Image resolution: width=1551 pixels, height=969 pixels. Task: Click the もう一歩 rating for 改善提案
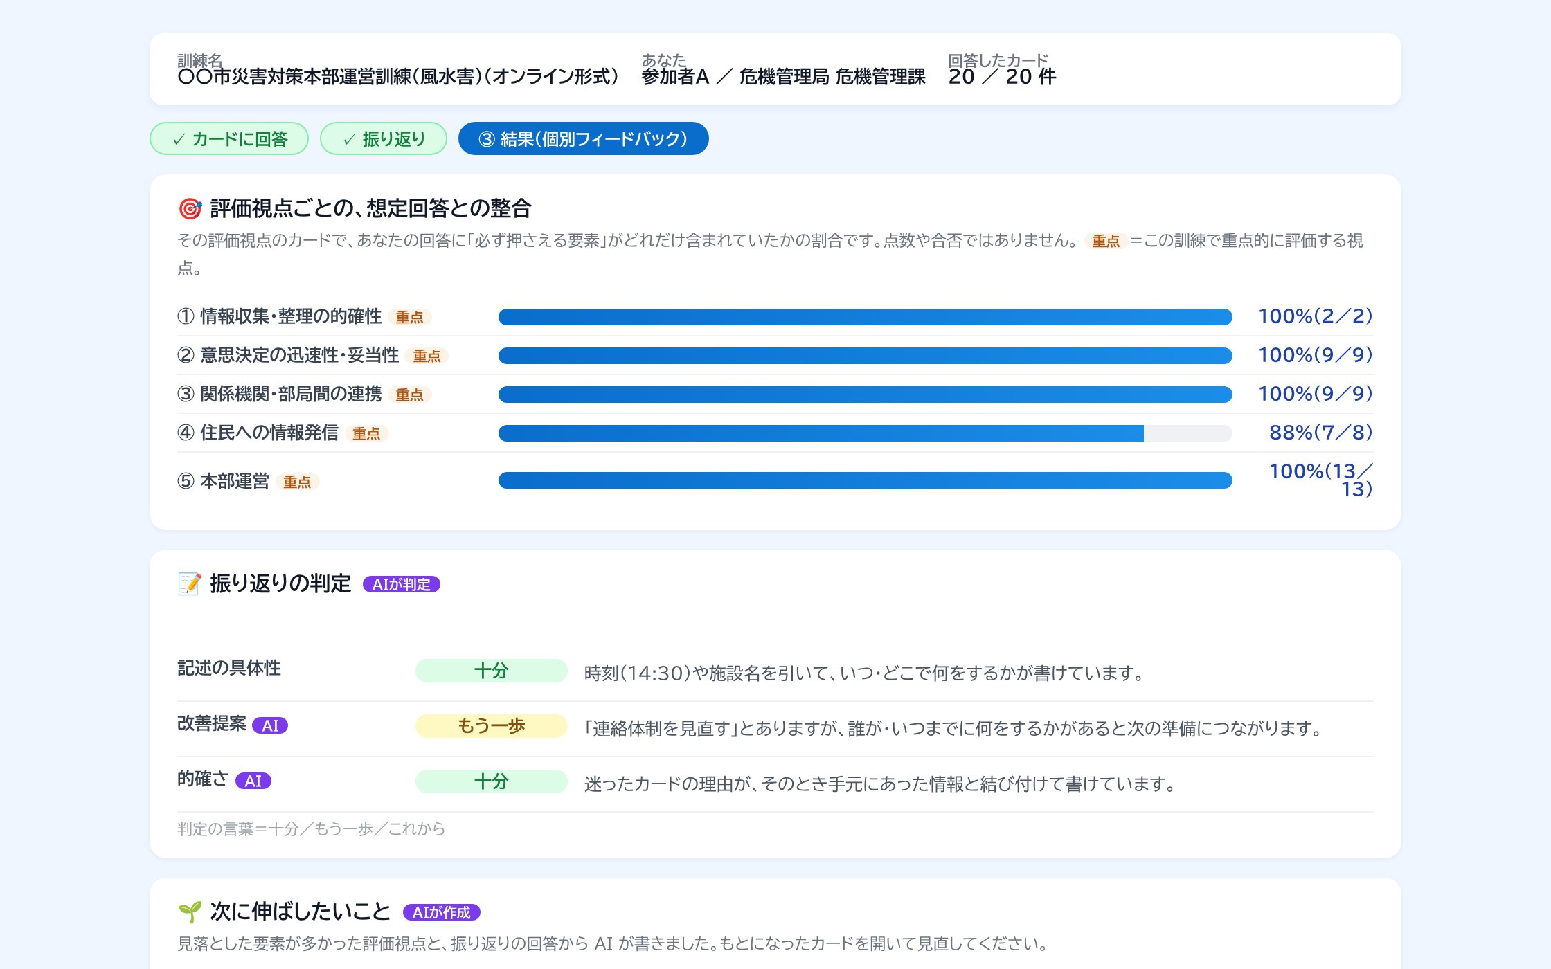coord(492,726)
